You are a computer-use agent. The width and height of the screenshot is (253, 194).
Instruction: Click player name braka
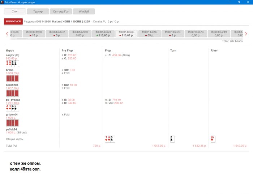coord(10,70)
